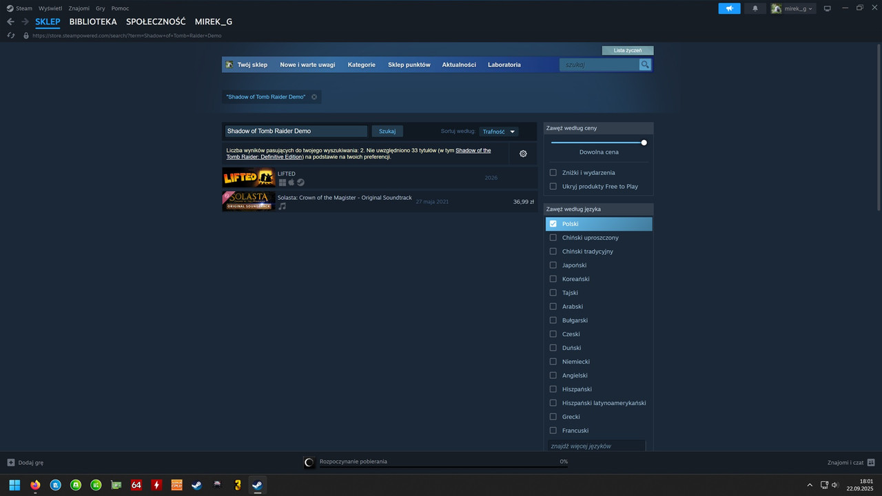
Task: Select the Niemiecki language filter
Action: click(553, 362)
